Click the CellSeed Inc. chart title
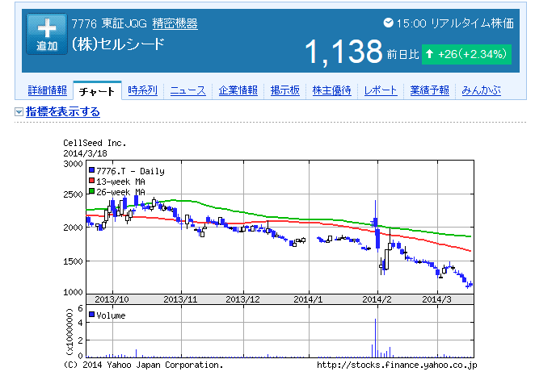 pyautogui.click(x=95, y=143)
